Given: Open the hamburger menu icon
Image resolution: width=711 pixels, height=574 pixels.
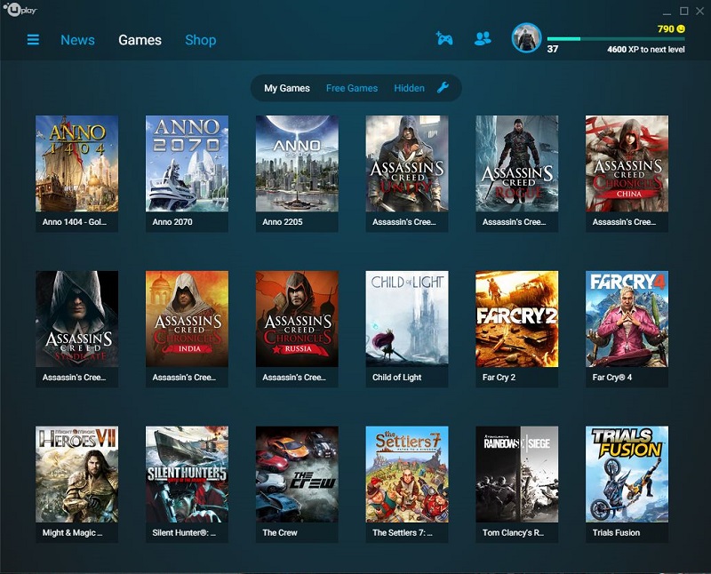Looking at the screenshot, I should tap(33, 40).
